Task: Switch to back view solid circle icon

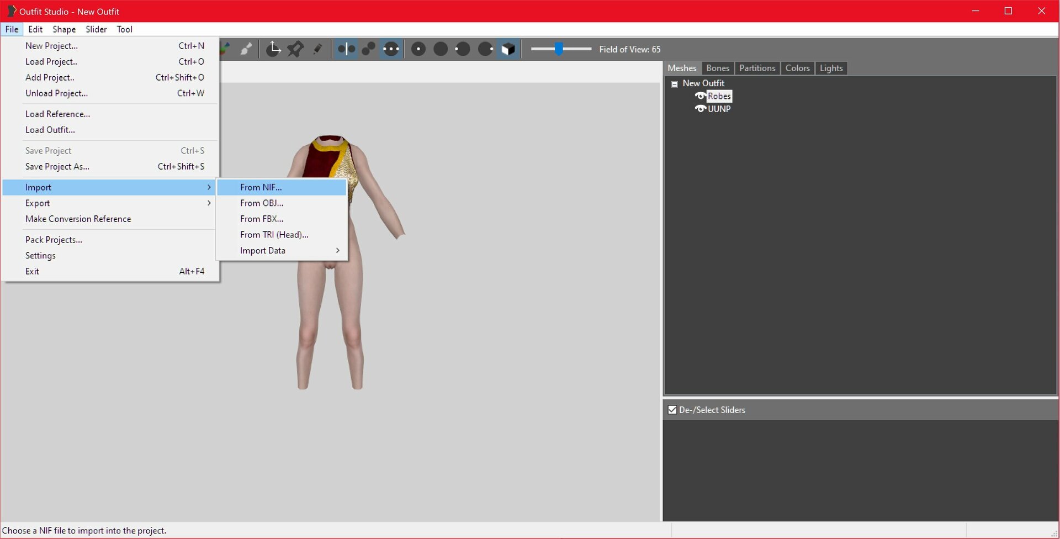Action: [x=441, y=49]
